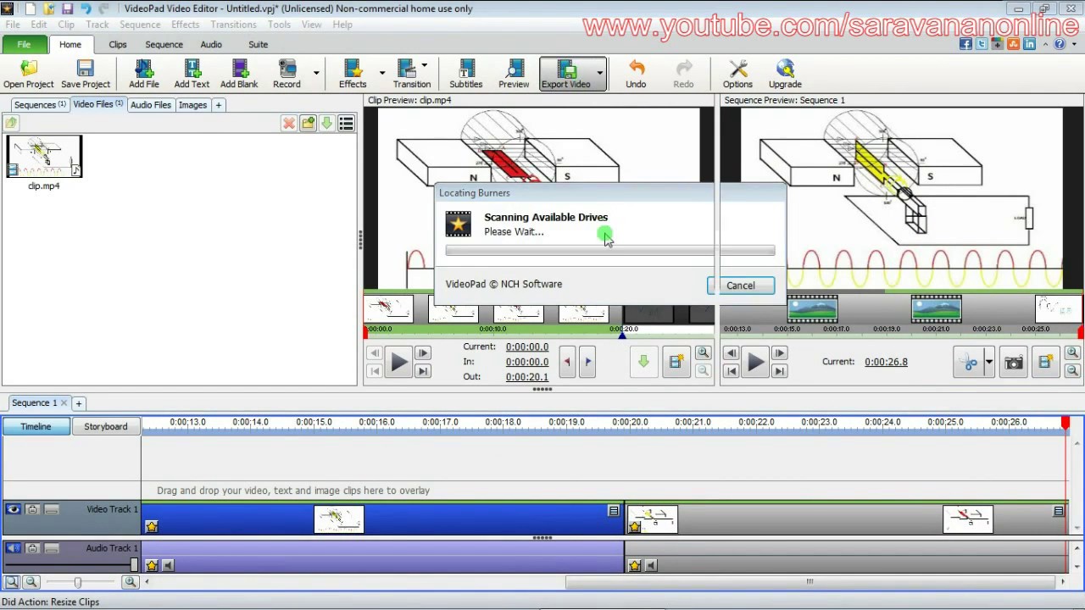Select the clip.mp4 thumbnail in bin
The width and height of the screenshot is (1085, 610).
click(x=44, y=157)
